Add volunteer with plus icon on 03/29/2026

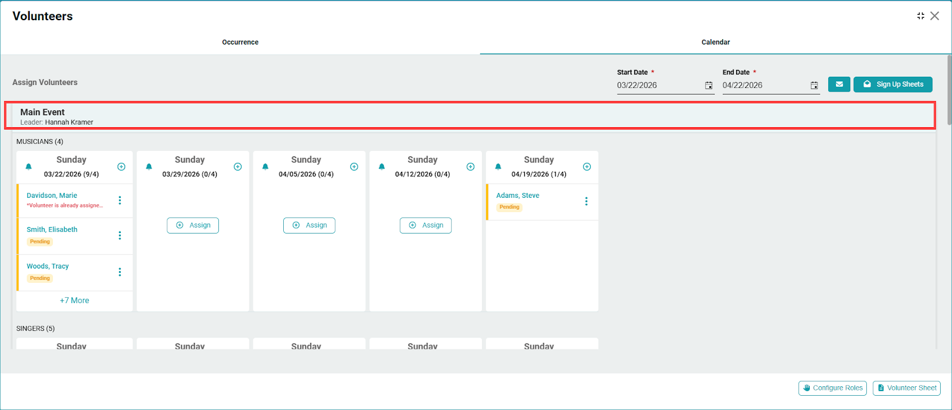(x=237, y=167)
